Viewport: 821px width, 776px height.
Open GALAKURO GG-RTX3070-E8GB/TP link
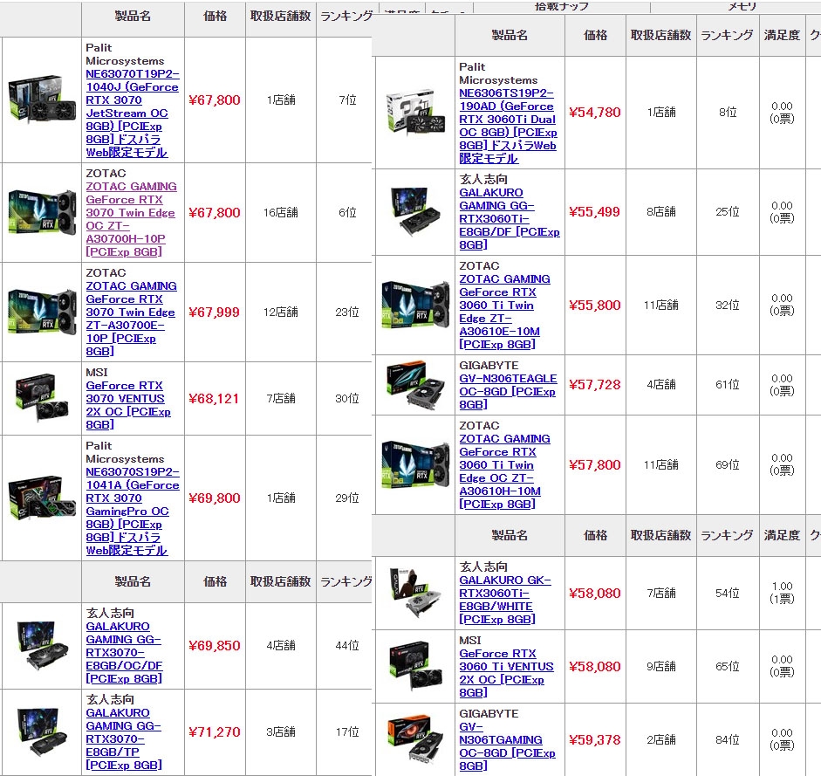[x=124, y=738]
